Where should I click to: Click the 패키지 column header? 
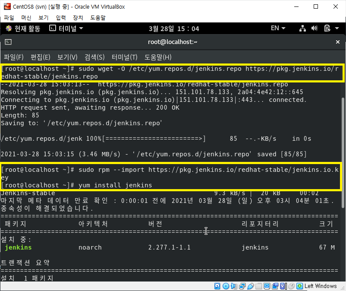click(16, 224)
